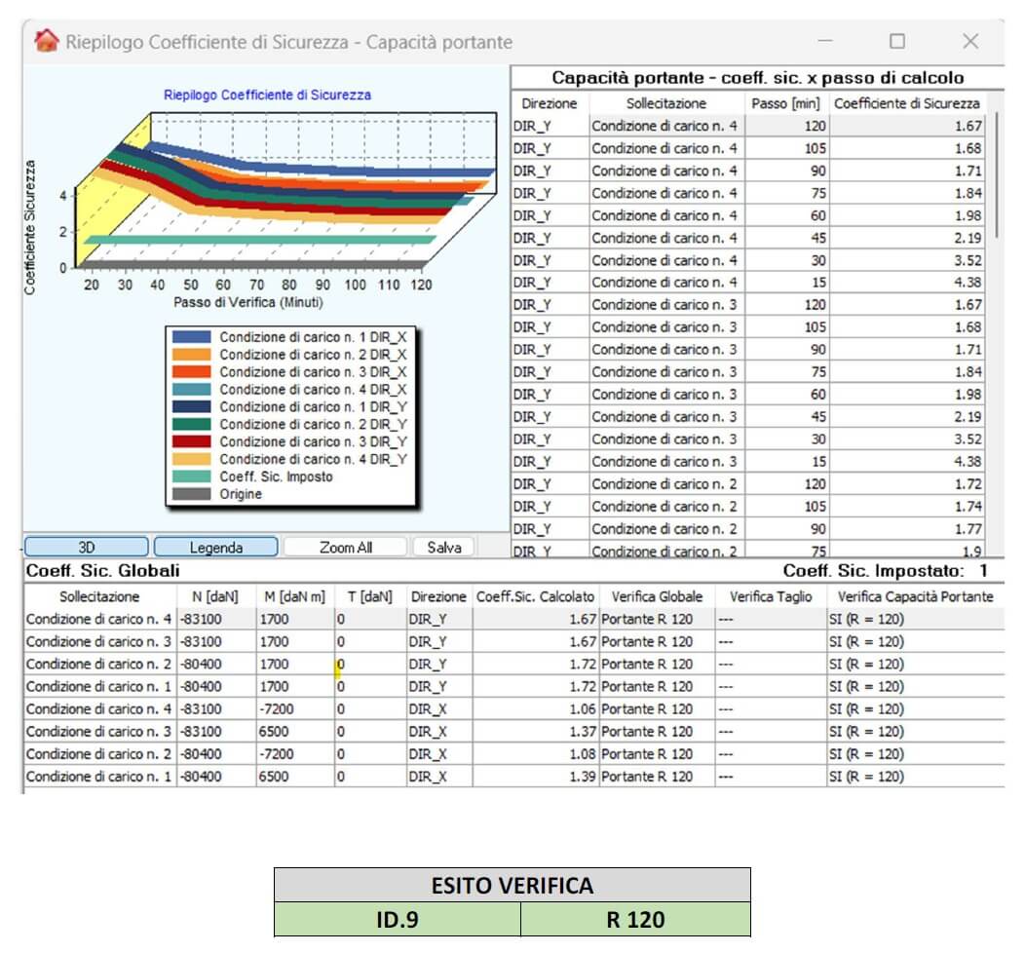Click the Coeff. Sic. Globali section heading
The height and width of the screenshot is (953, 1025).
(x=102, y=571)
